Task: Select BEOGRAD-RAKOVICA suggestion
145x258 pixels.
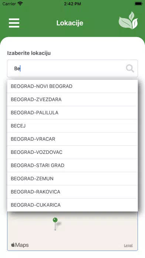Action: (72, 192)
